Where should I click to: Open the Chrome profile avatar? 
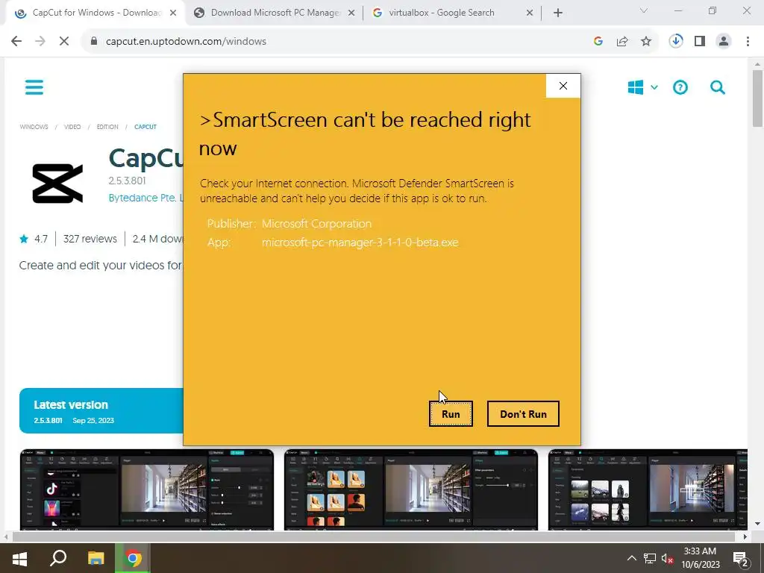point(724,42)
